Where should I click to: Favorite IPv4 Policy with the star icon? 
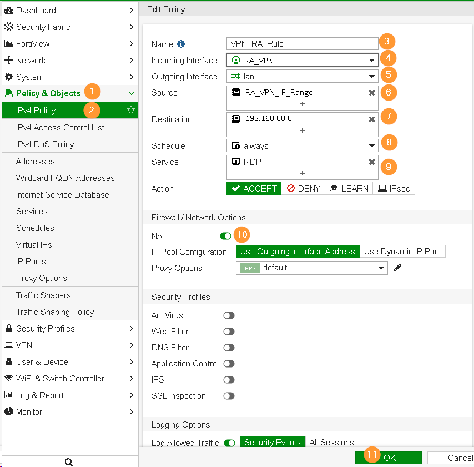[131, 110]
